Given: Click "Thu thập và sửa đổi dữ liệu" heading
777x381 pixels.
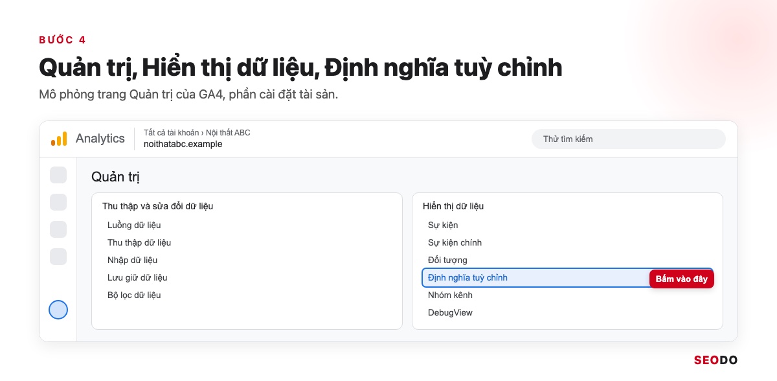Looking at the screenshot, I should click(157, 206).
